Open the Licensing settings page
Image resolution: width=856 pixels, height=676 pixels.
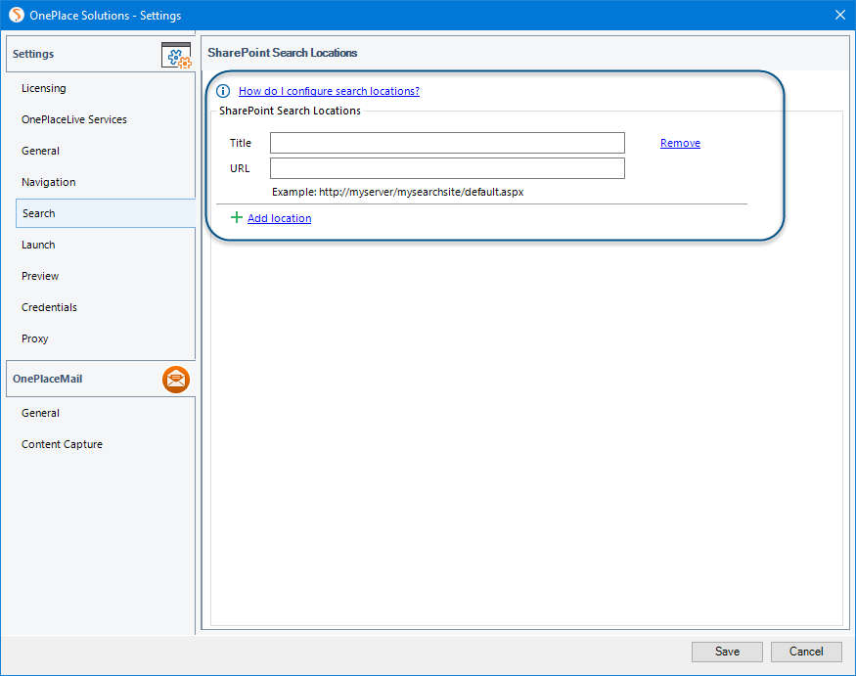pyautogui.click(x=44, y=88)
